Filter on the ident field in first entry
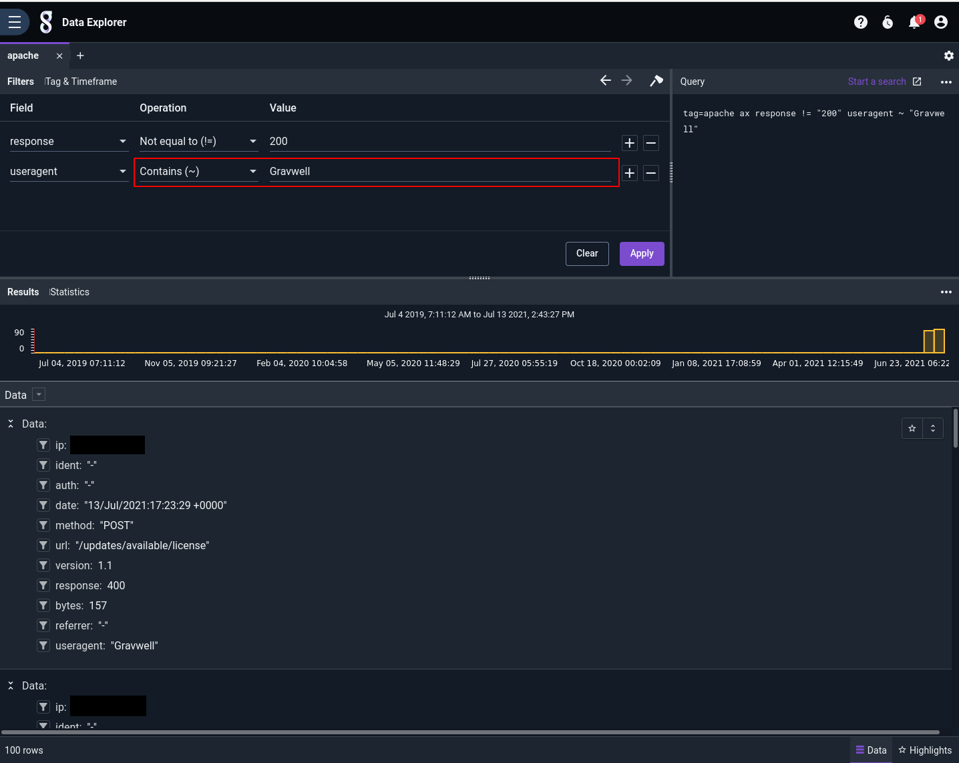 click(x=43, y=465)
